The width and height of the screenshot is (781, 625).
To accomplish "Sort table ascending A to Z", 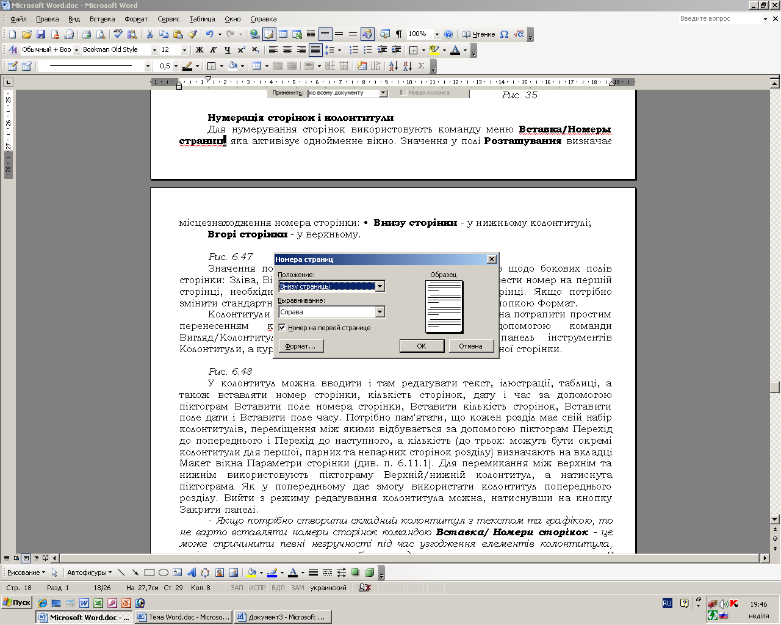I will 393,66.
